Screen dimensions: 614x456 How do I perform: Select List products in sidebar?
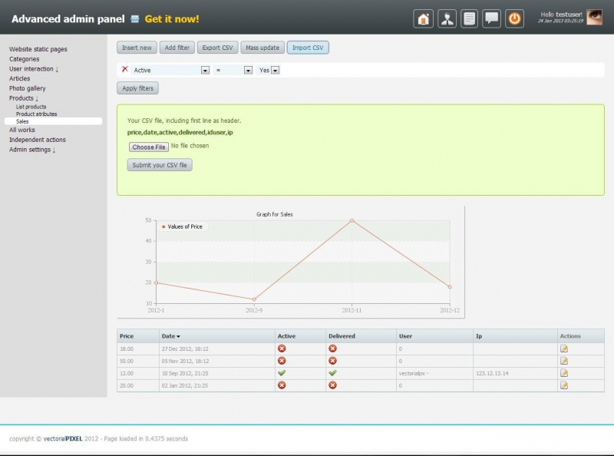coord(31,107)
